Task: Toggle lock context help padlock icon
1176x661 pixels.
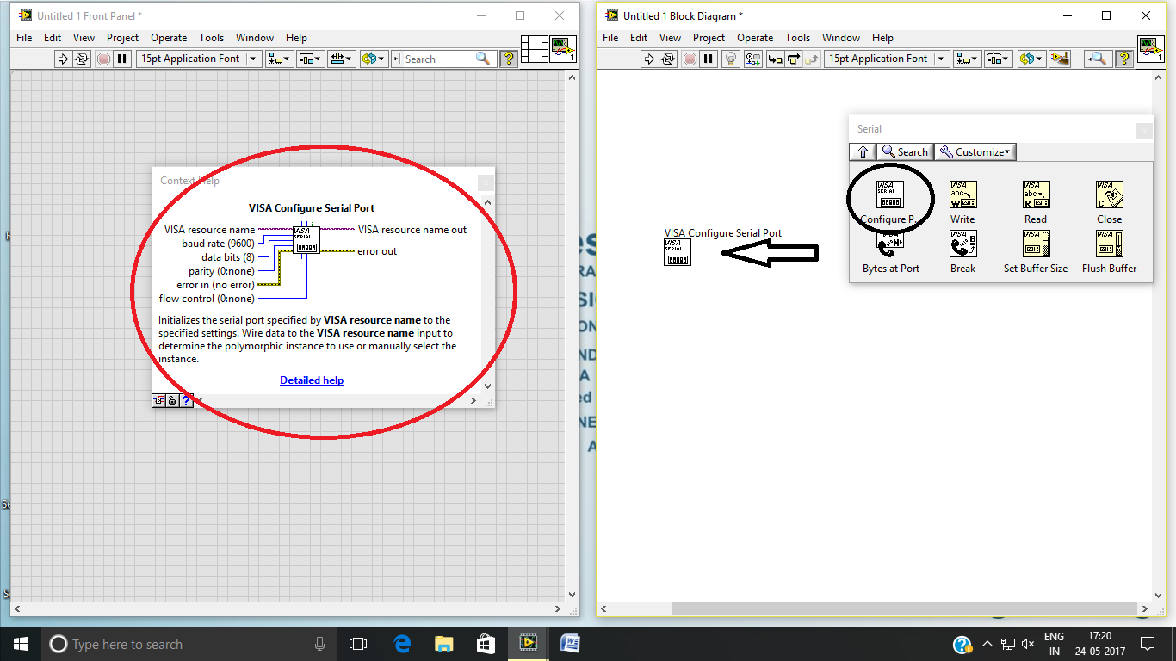Action: (172, 400)
